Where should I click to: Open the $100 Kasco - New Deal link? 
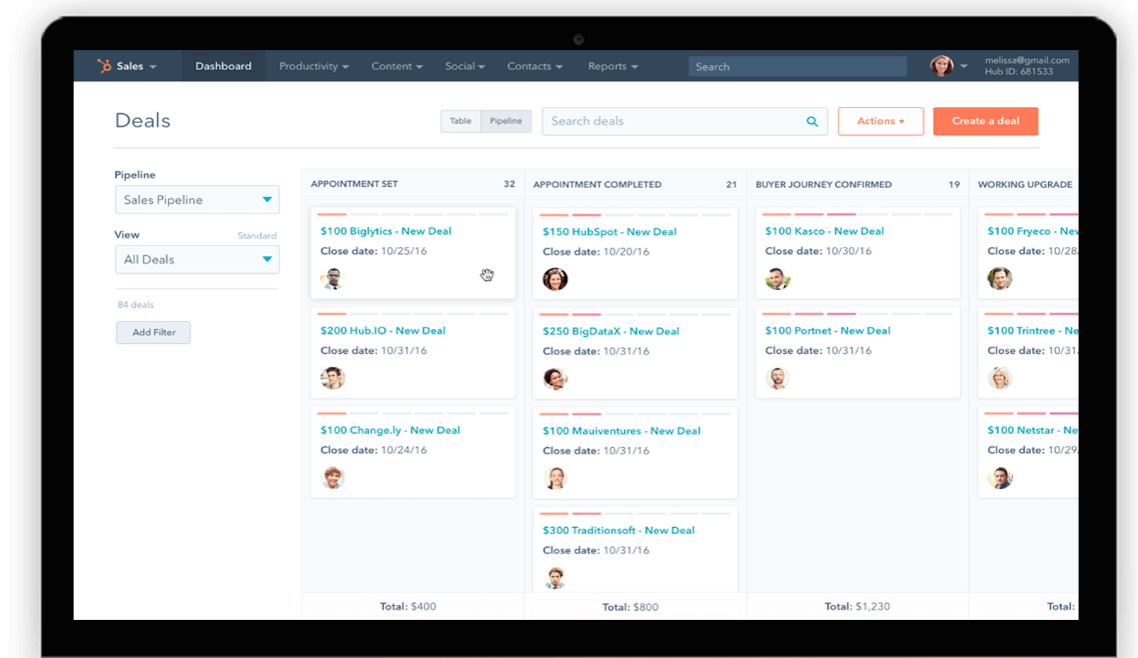pyautogui.click(x=824, y=231)
